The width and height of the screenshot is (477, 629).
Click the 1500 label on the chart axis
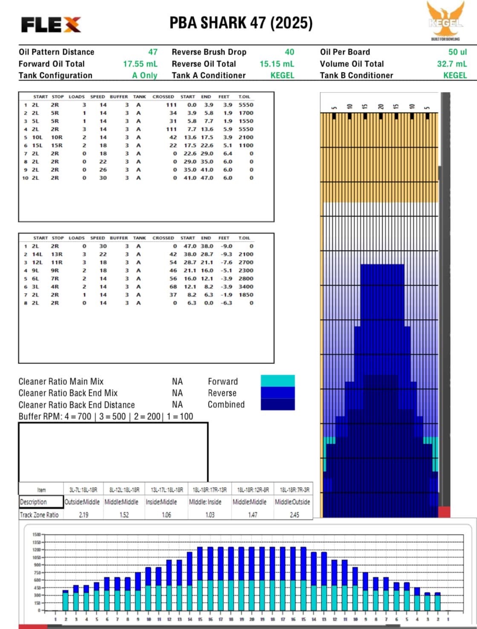point(36,534)
